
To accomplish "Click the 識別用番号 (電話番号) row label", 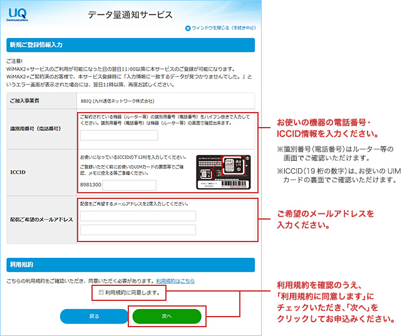I will pyautogui.click(x=35, y=128).
